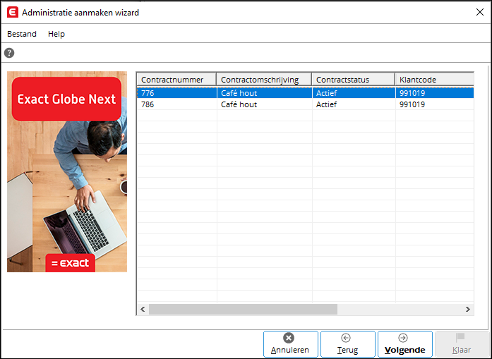Click the Annuleren button

pyautogui.click(x=291, y=344)
